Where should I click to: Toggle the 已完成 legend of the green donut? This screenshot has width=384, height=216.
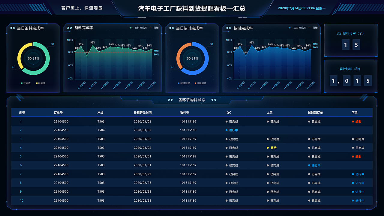pyautogui.click(x=26, y=83)
